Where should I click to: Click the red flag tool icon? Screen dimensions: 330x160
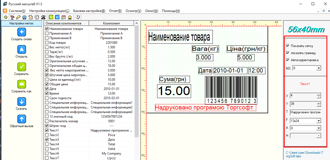coord(12,17)
